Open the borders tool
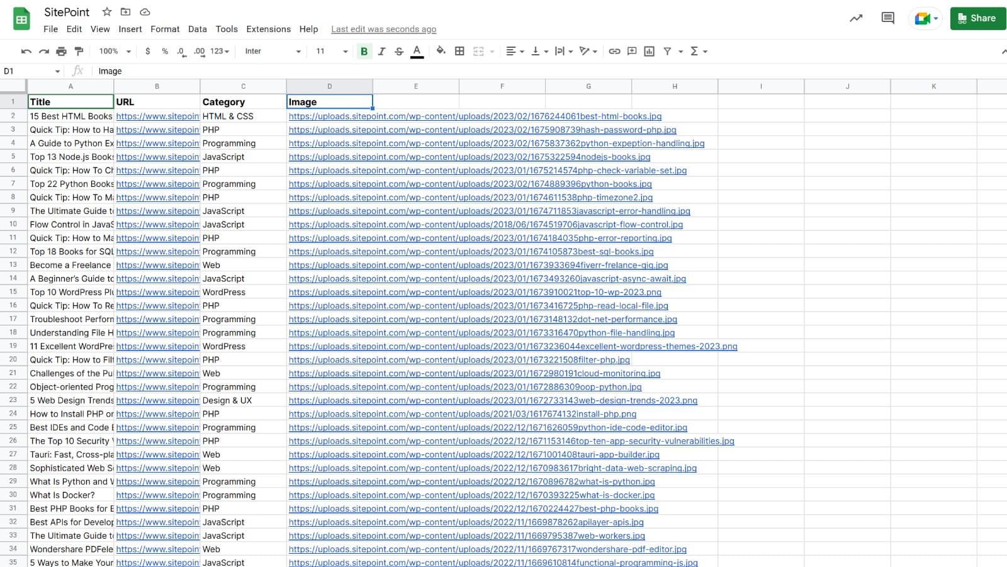Screen dimensions: 1007x567 coord(459,51)
